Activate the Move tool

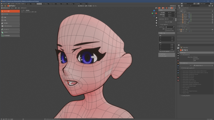pos(10,18)
